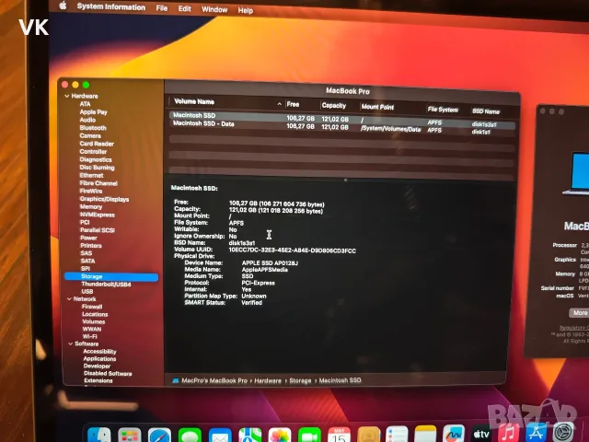Toggle Volume Name column sort arrow
The width and height of the screenshot is (589, 442).
[x=280, y=104]
